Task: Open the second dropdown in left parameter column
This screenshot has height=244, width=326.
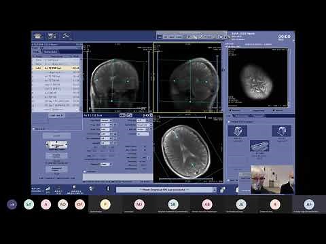Action: [x=106, y=125]
